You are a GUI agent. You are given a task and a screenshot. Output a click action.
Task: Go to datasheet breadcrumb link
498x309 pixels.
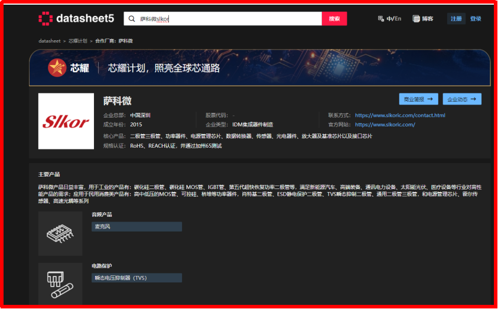click(x=50, y=41)
